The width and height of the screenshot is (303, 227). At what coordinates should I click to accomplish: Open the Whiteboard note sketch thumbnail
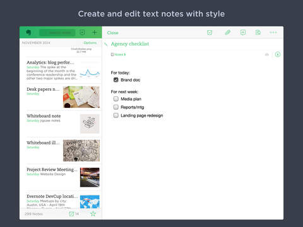click(90, 124)
